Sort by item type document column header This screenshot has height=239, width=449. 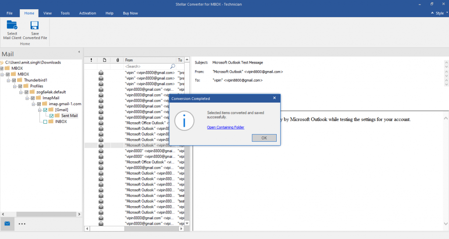tap(104, 60)
